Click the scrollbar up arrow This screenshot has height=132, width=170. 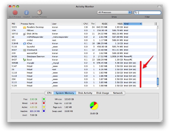158,26
